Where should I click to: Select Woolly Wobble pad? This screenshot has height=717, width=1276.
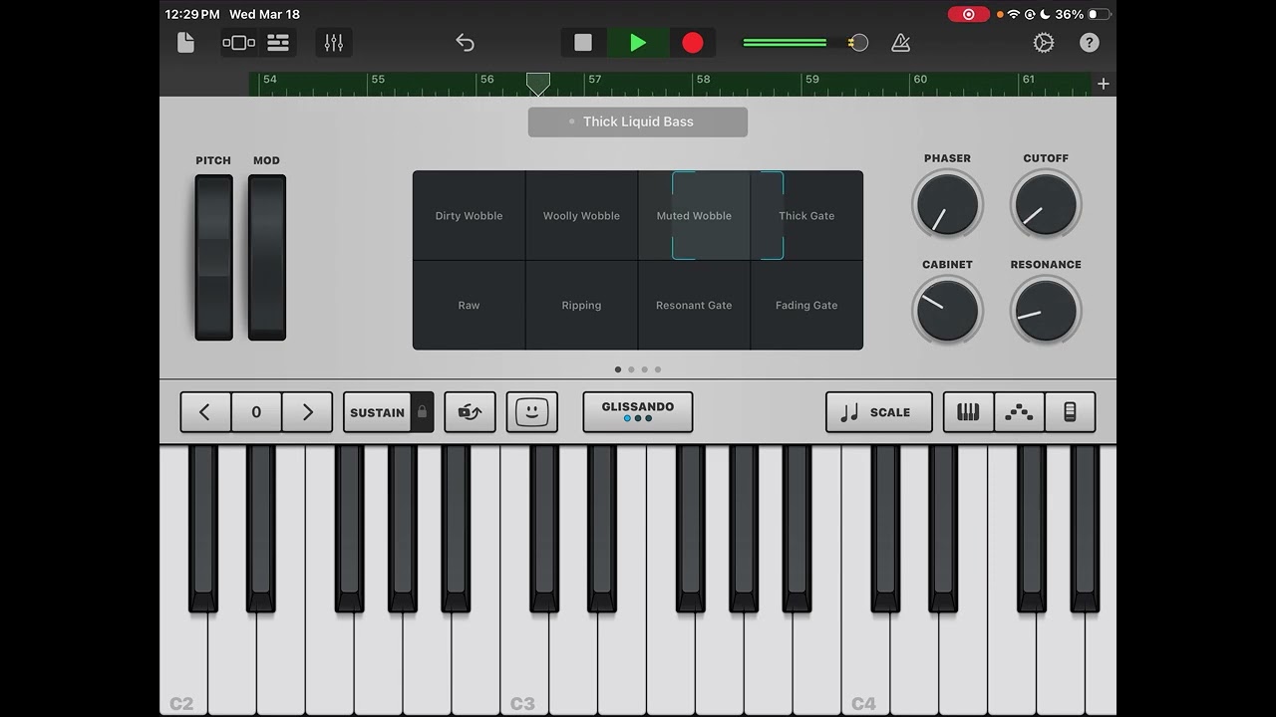click(x=581, y=215)
